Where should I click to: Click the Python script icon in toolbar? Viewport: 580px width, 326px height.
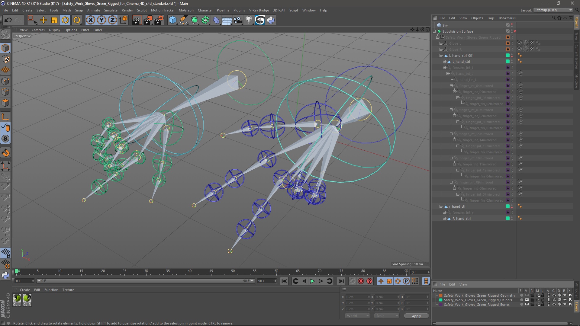pyautogui.click(x=271, y=20)
